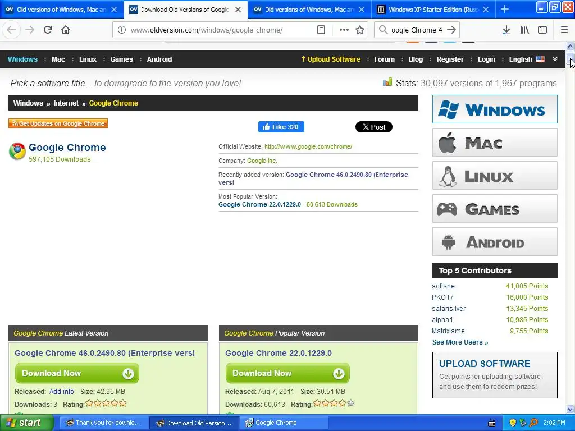Bookmark this page with the star
This screenshot has height=431, width=575.
(360, 30)
